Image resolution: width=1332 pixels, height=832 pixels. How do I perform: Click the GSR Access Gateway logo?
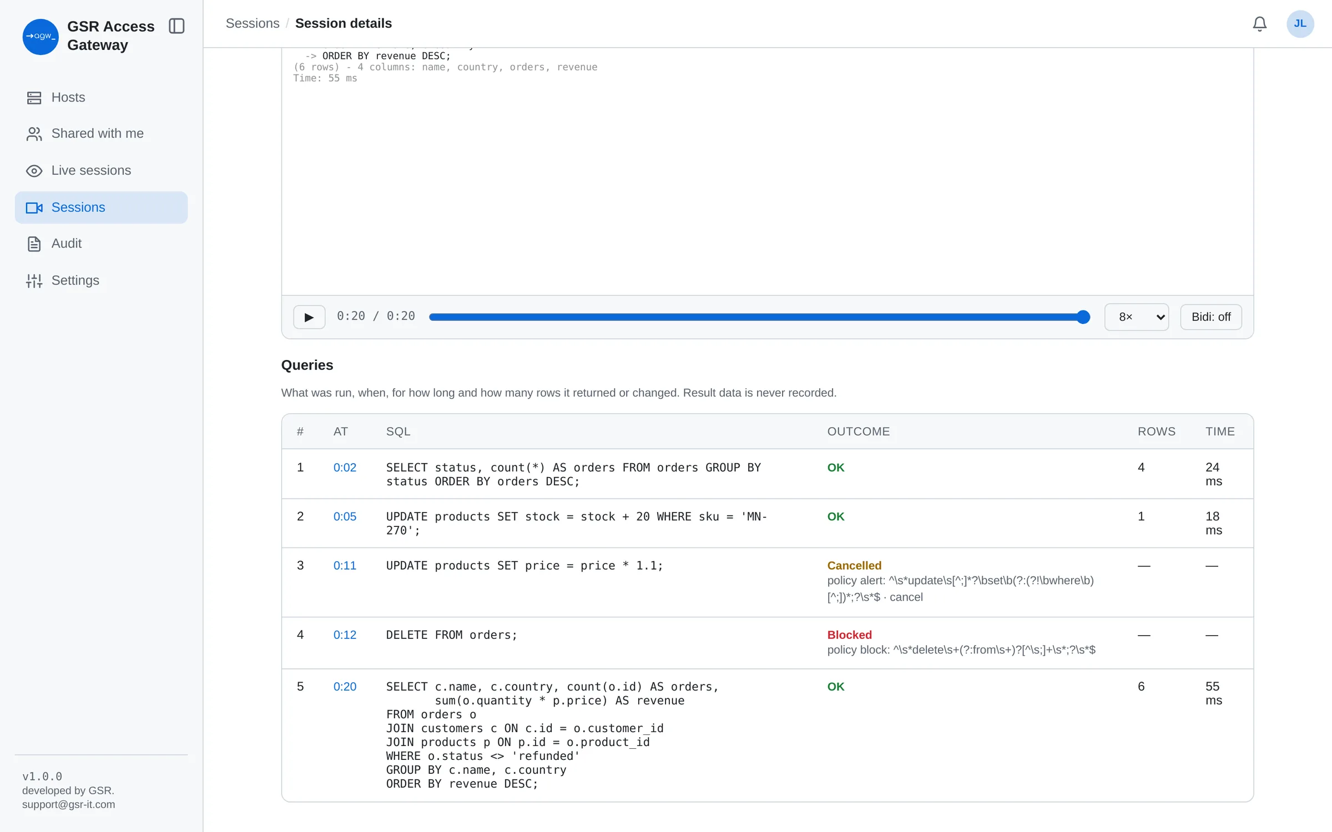pos(40,37)
